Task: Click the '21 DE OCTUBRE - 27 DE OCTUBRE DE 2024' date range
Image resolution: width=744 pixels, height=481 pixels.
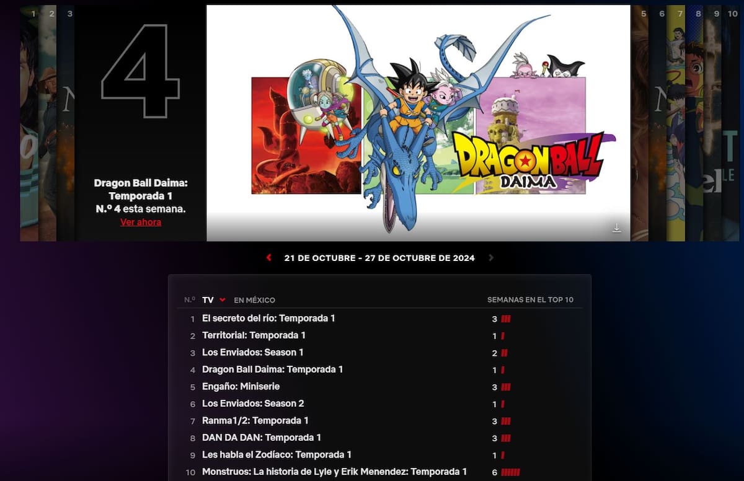Action: 379,258
